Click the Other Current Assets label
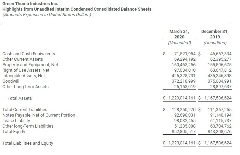 pos(23,59)
